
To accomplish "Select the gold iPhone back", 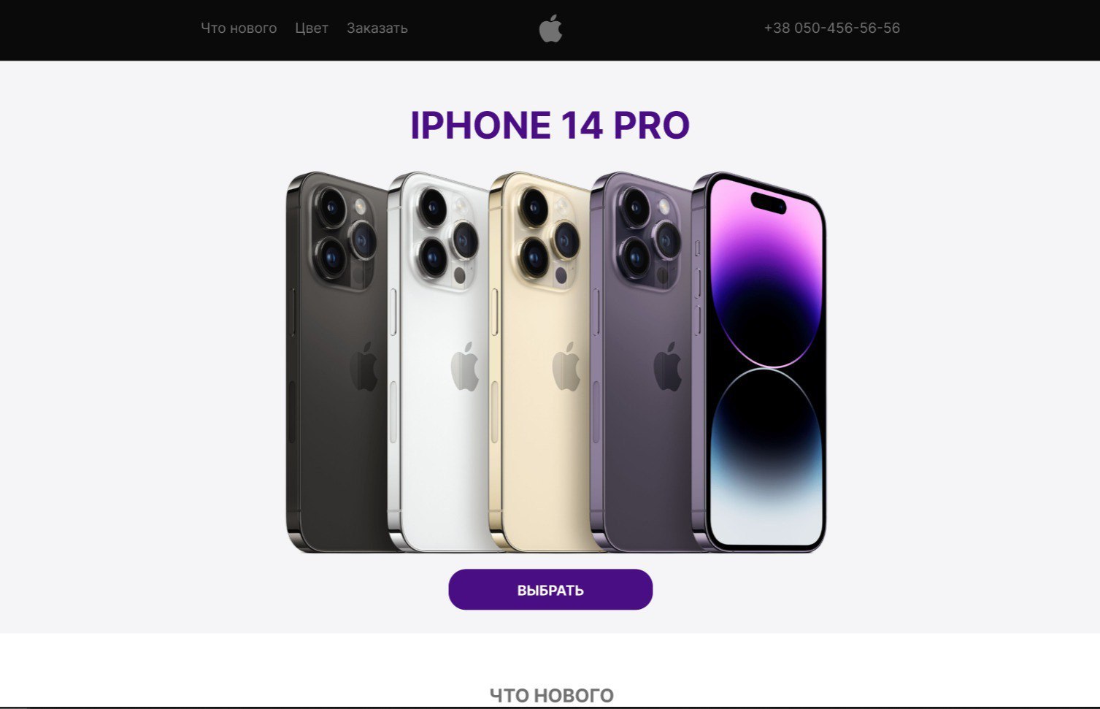I will coord(539,362).
